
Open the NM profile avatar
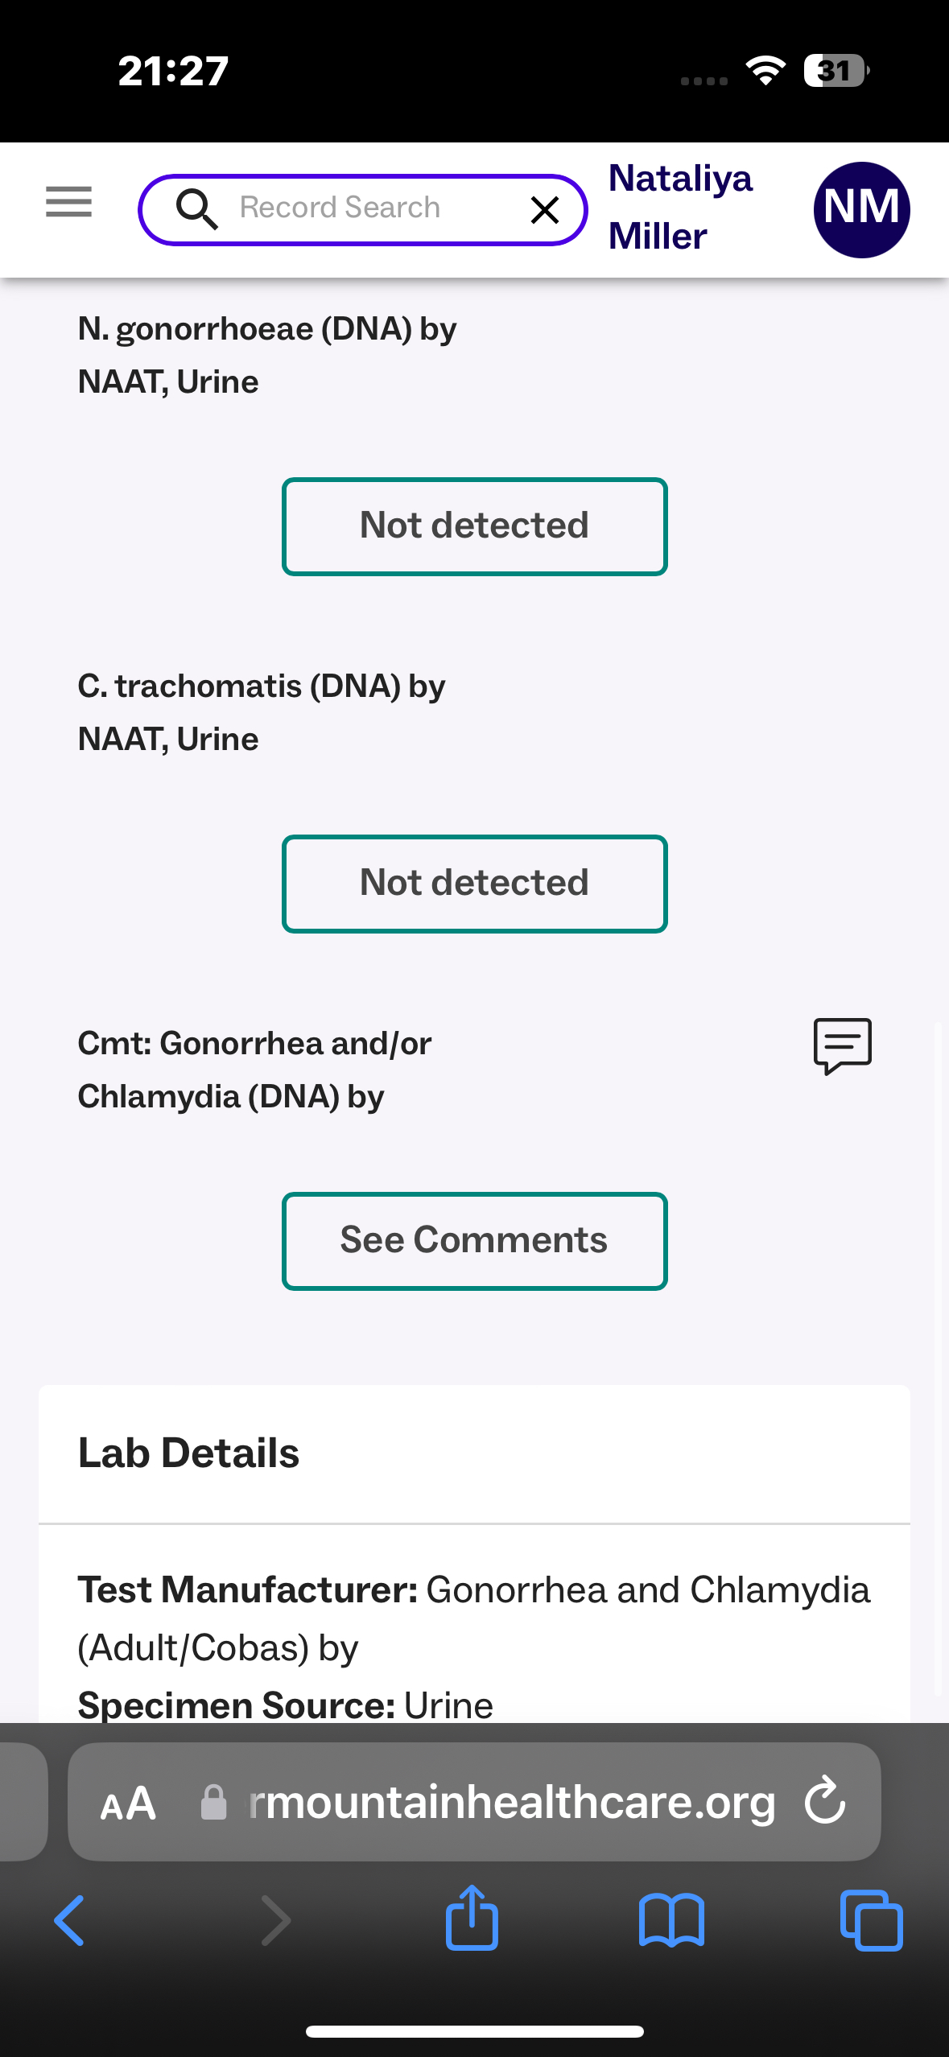(861, 209)
